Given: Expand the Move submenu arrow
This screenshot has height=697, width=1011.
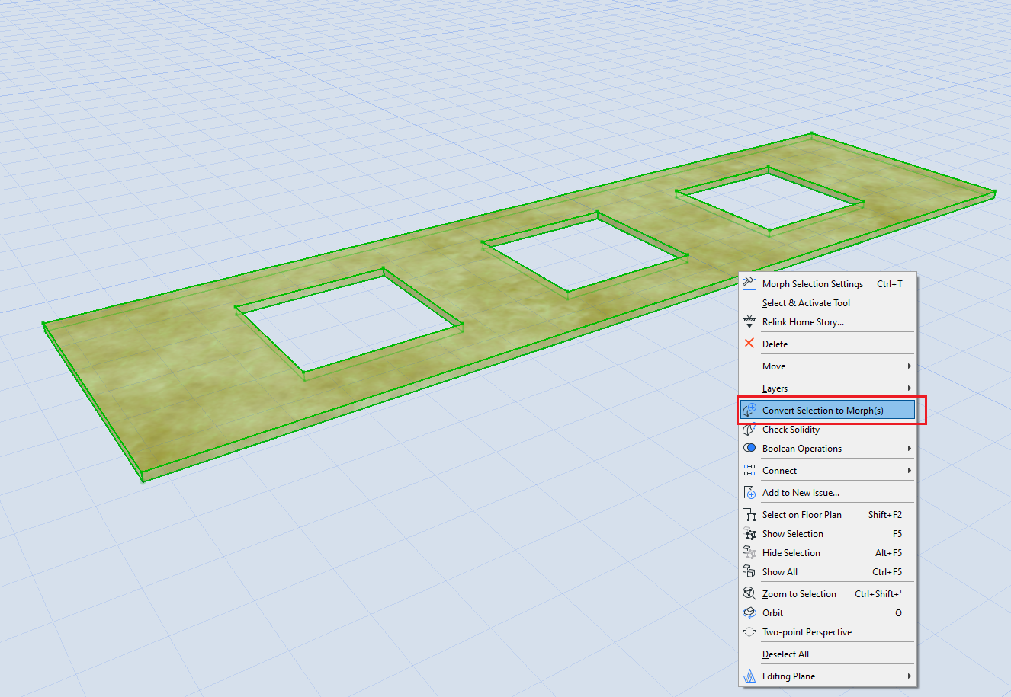Looking at the screenshot, I should point(909,366).
